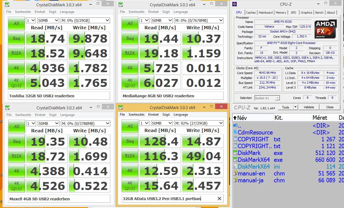Screen dimensions: 344x208
Task: Click CrystalDiskMark icon in MediaRange window title bar
Action: [120, 5]
